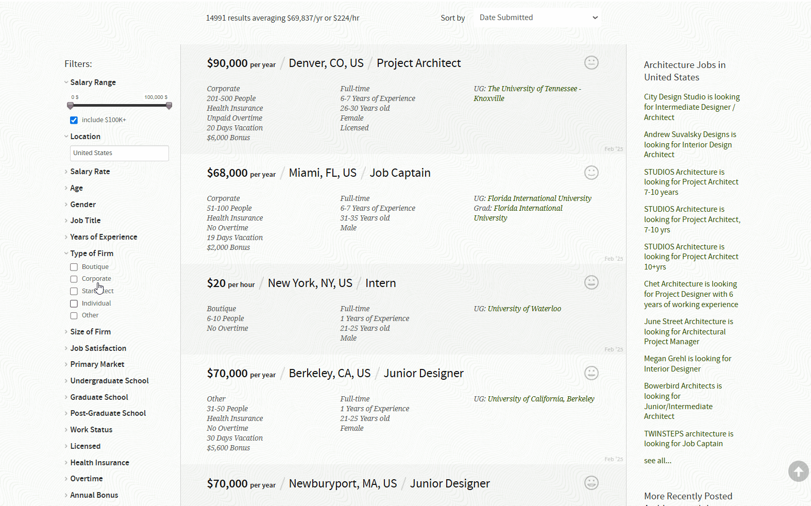Click the right handle of the salary slider
This screenshot has height=506, width=811.
point(168,106)
